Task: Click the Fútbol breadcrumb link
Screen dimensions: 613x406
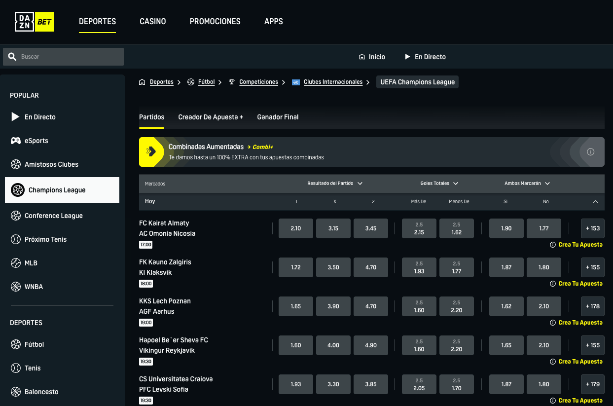Action: pyautogui.click(x=206, y=82)
